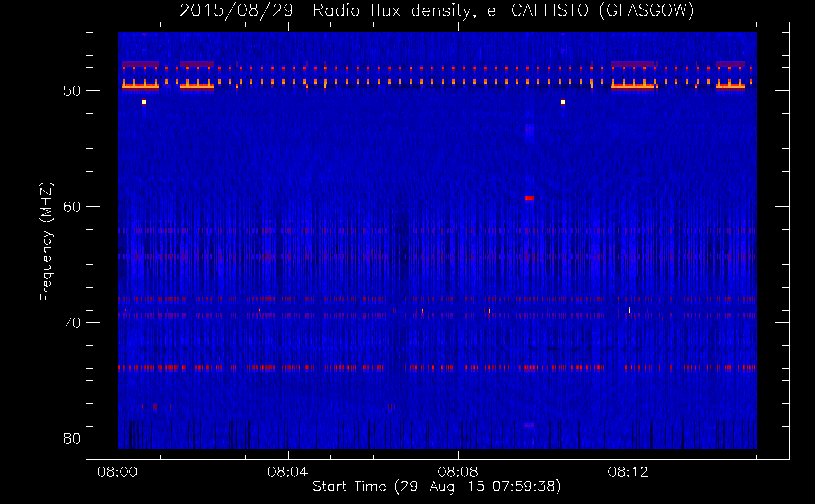Click the 'Frequency (MHZ)' y-axis label

pyautogui.click(x=46, y=242)
